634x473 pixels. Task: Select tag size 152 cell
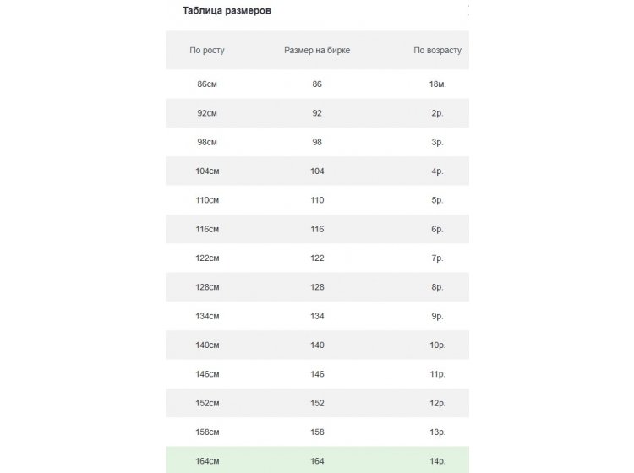(317, 403)
